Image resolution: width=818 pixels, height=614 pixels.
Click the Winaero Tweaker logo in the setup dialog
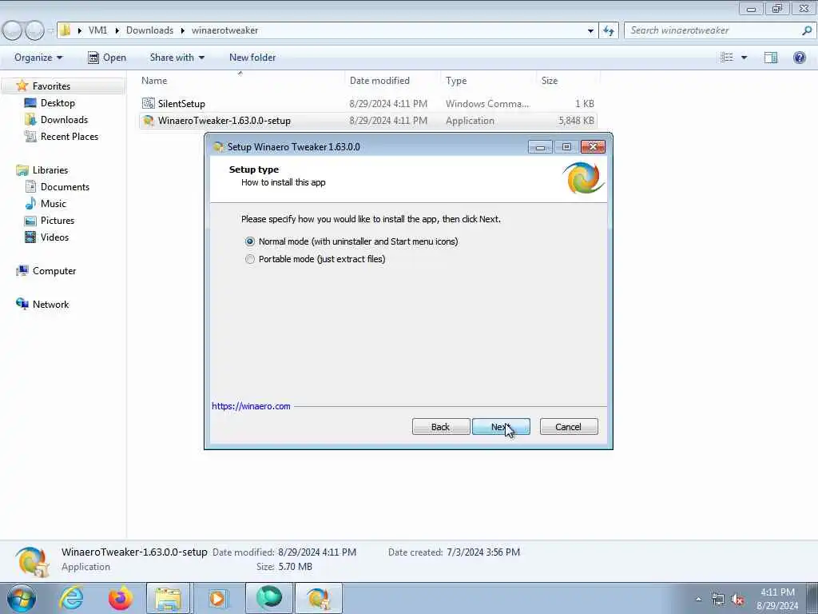click(x=584, y=178)
